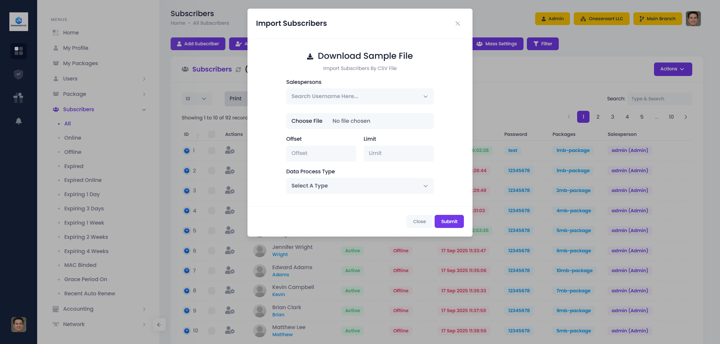The image size is (720, 344).
Task: Open the Salespersons search dropdown
Action: 360,97
